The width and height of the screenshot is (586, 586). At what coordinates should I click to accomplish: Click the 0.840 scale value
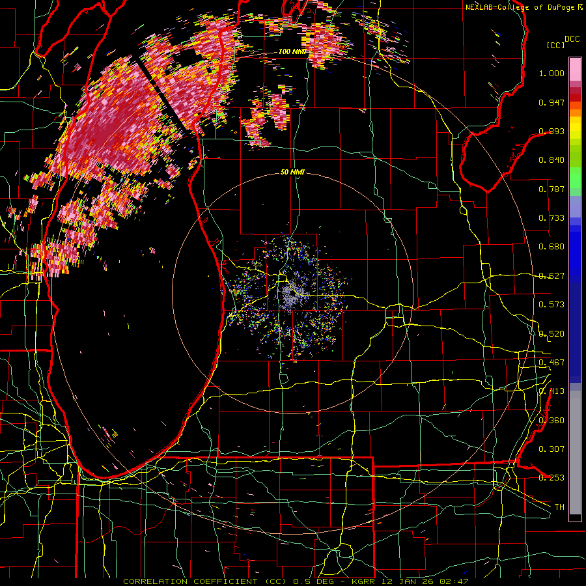tap(551, 160)
